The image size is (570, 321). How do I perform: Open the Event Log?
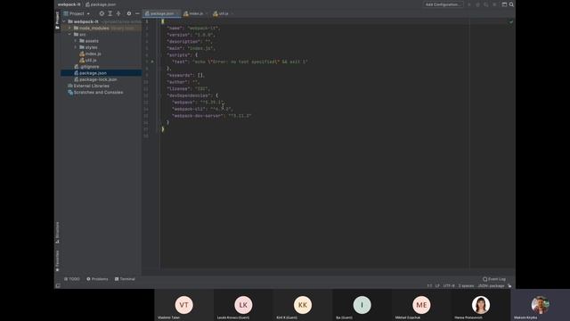494,279
